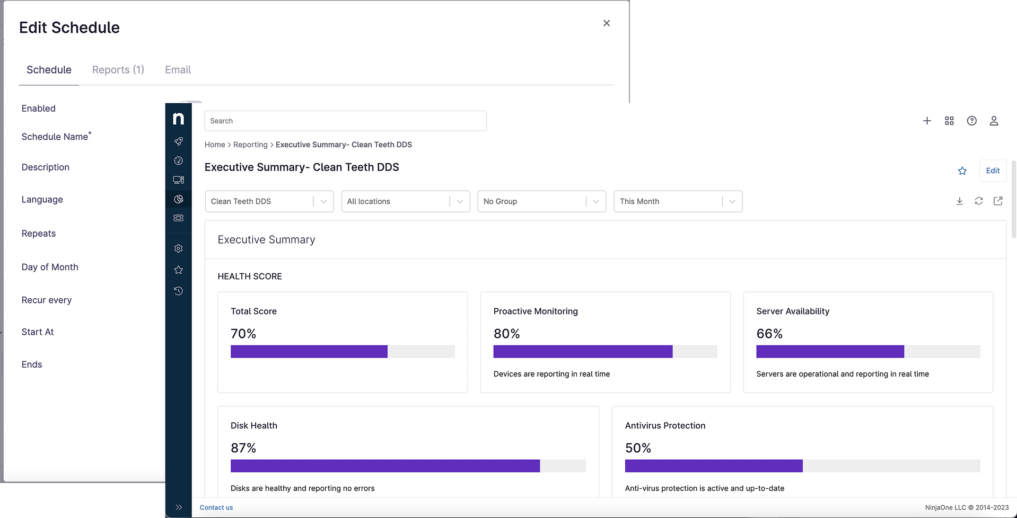The height and width of the screenshot is (518, 1017).
Task: Open the Dashboard gauge icon in sidebar
Action: 178,160
